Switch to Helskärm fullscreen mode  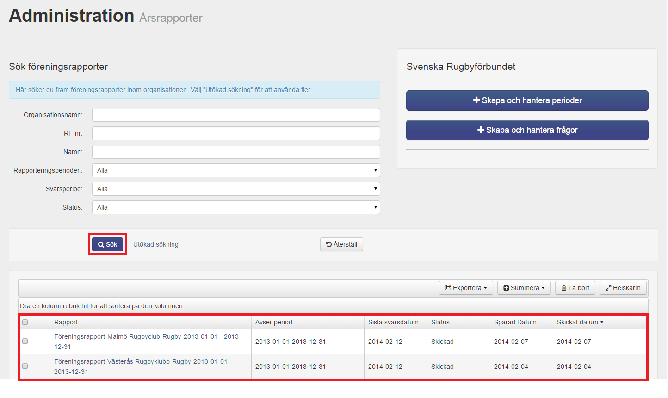(x=623, y=288)
